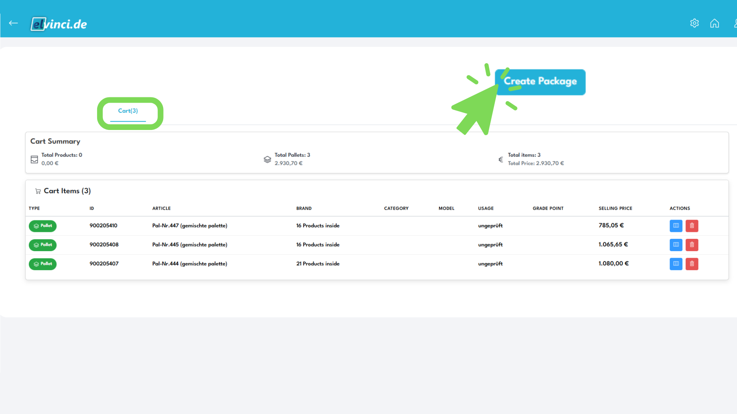Open the user profile icon
This screenshot has height=414, width=737.
(x=735, y=23)
